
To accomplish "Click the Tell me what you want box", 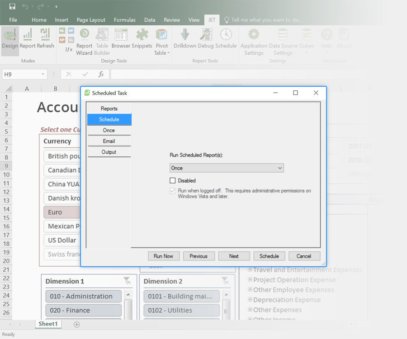I will [x=264, y=20].
